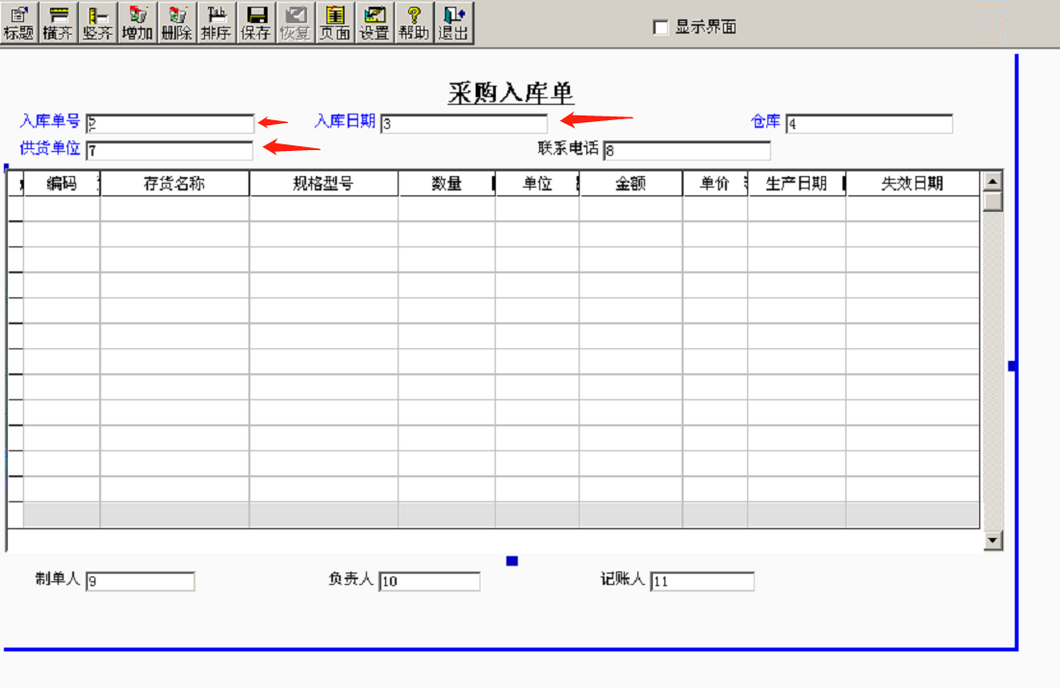Image resolution: width=1060 pixels, height=688 pixels.
Task: Click the 入库日期 input field
Action: [x=464, y=123]
